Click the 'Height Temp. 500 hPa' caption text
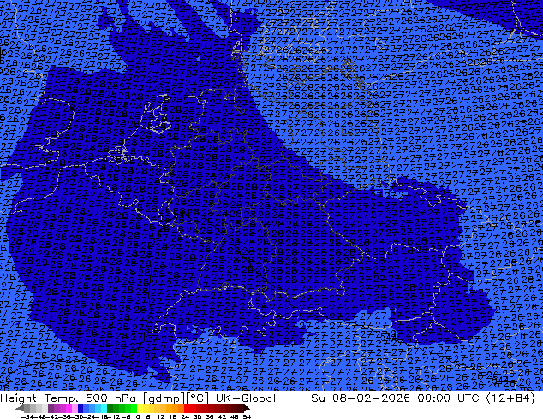This screenshot has height=419, width=543. pos(70,398)
